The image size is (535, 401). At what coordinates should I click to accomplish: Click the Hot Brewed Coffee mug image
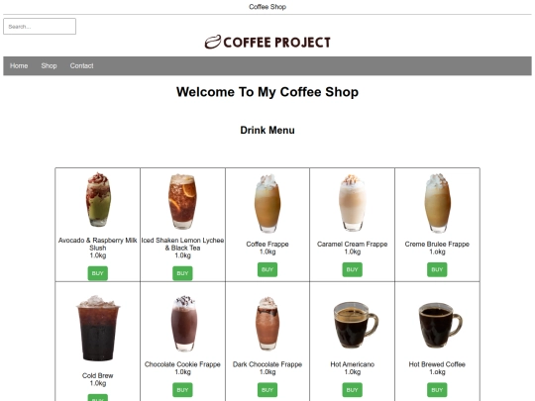[x=440, y=325]
